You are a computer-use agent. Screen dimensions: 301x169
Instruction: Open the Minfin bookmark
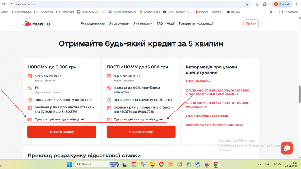(5, 12)
